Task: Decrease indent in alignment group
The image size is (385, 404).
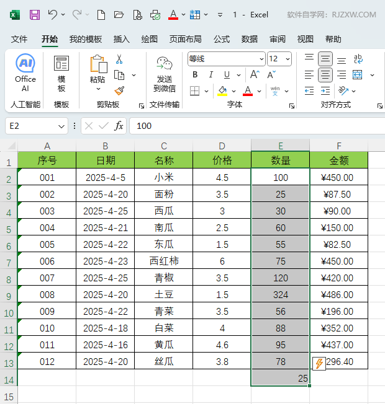Action: pyautogui.click(x=309, y=90)
